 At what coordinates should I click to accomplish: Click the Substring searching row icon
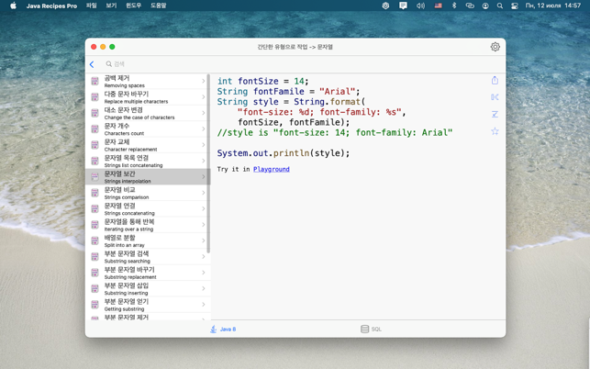coord(95,256)
